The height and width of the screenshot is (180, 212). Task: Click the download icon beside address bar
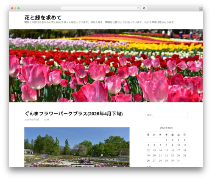pyautogui.click(x=144, y=8)
